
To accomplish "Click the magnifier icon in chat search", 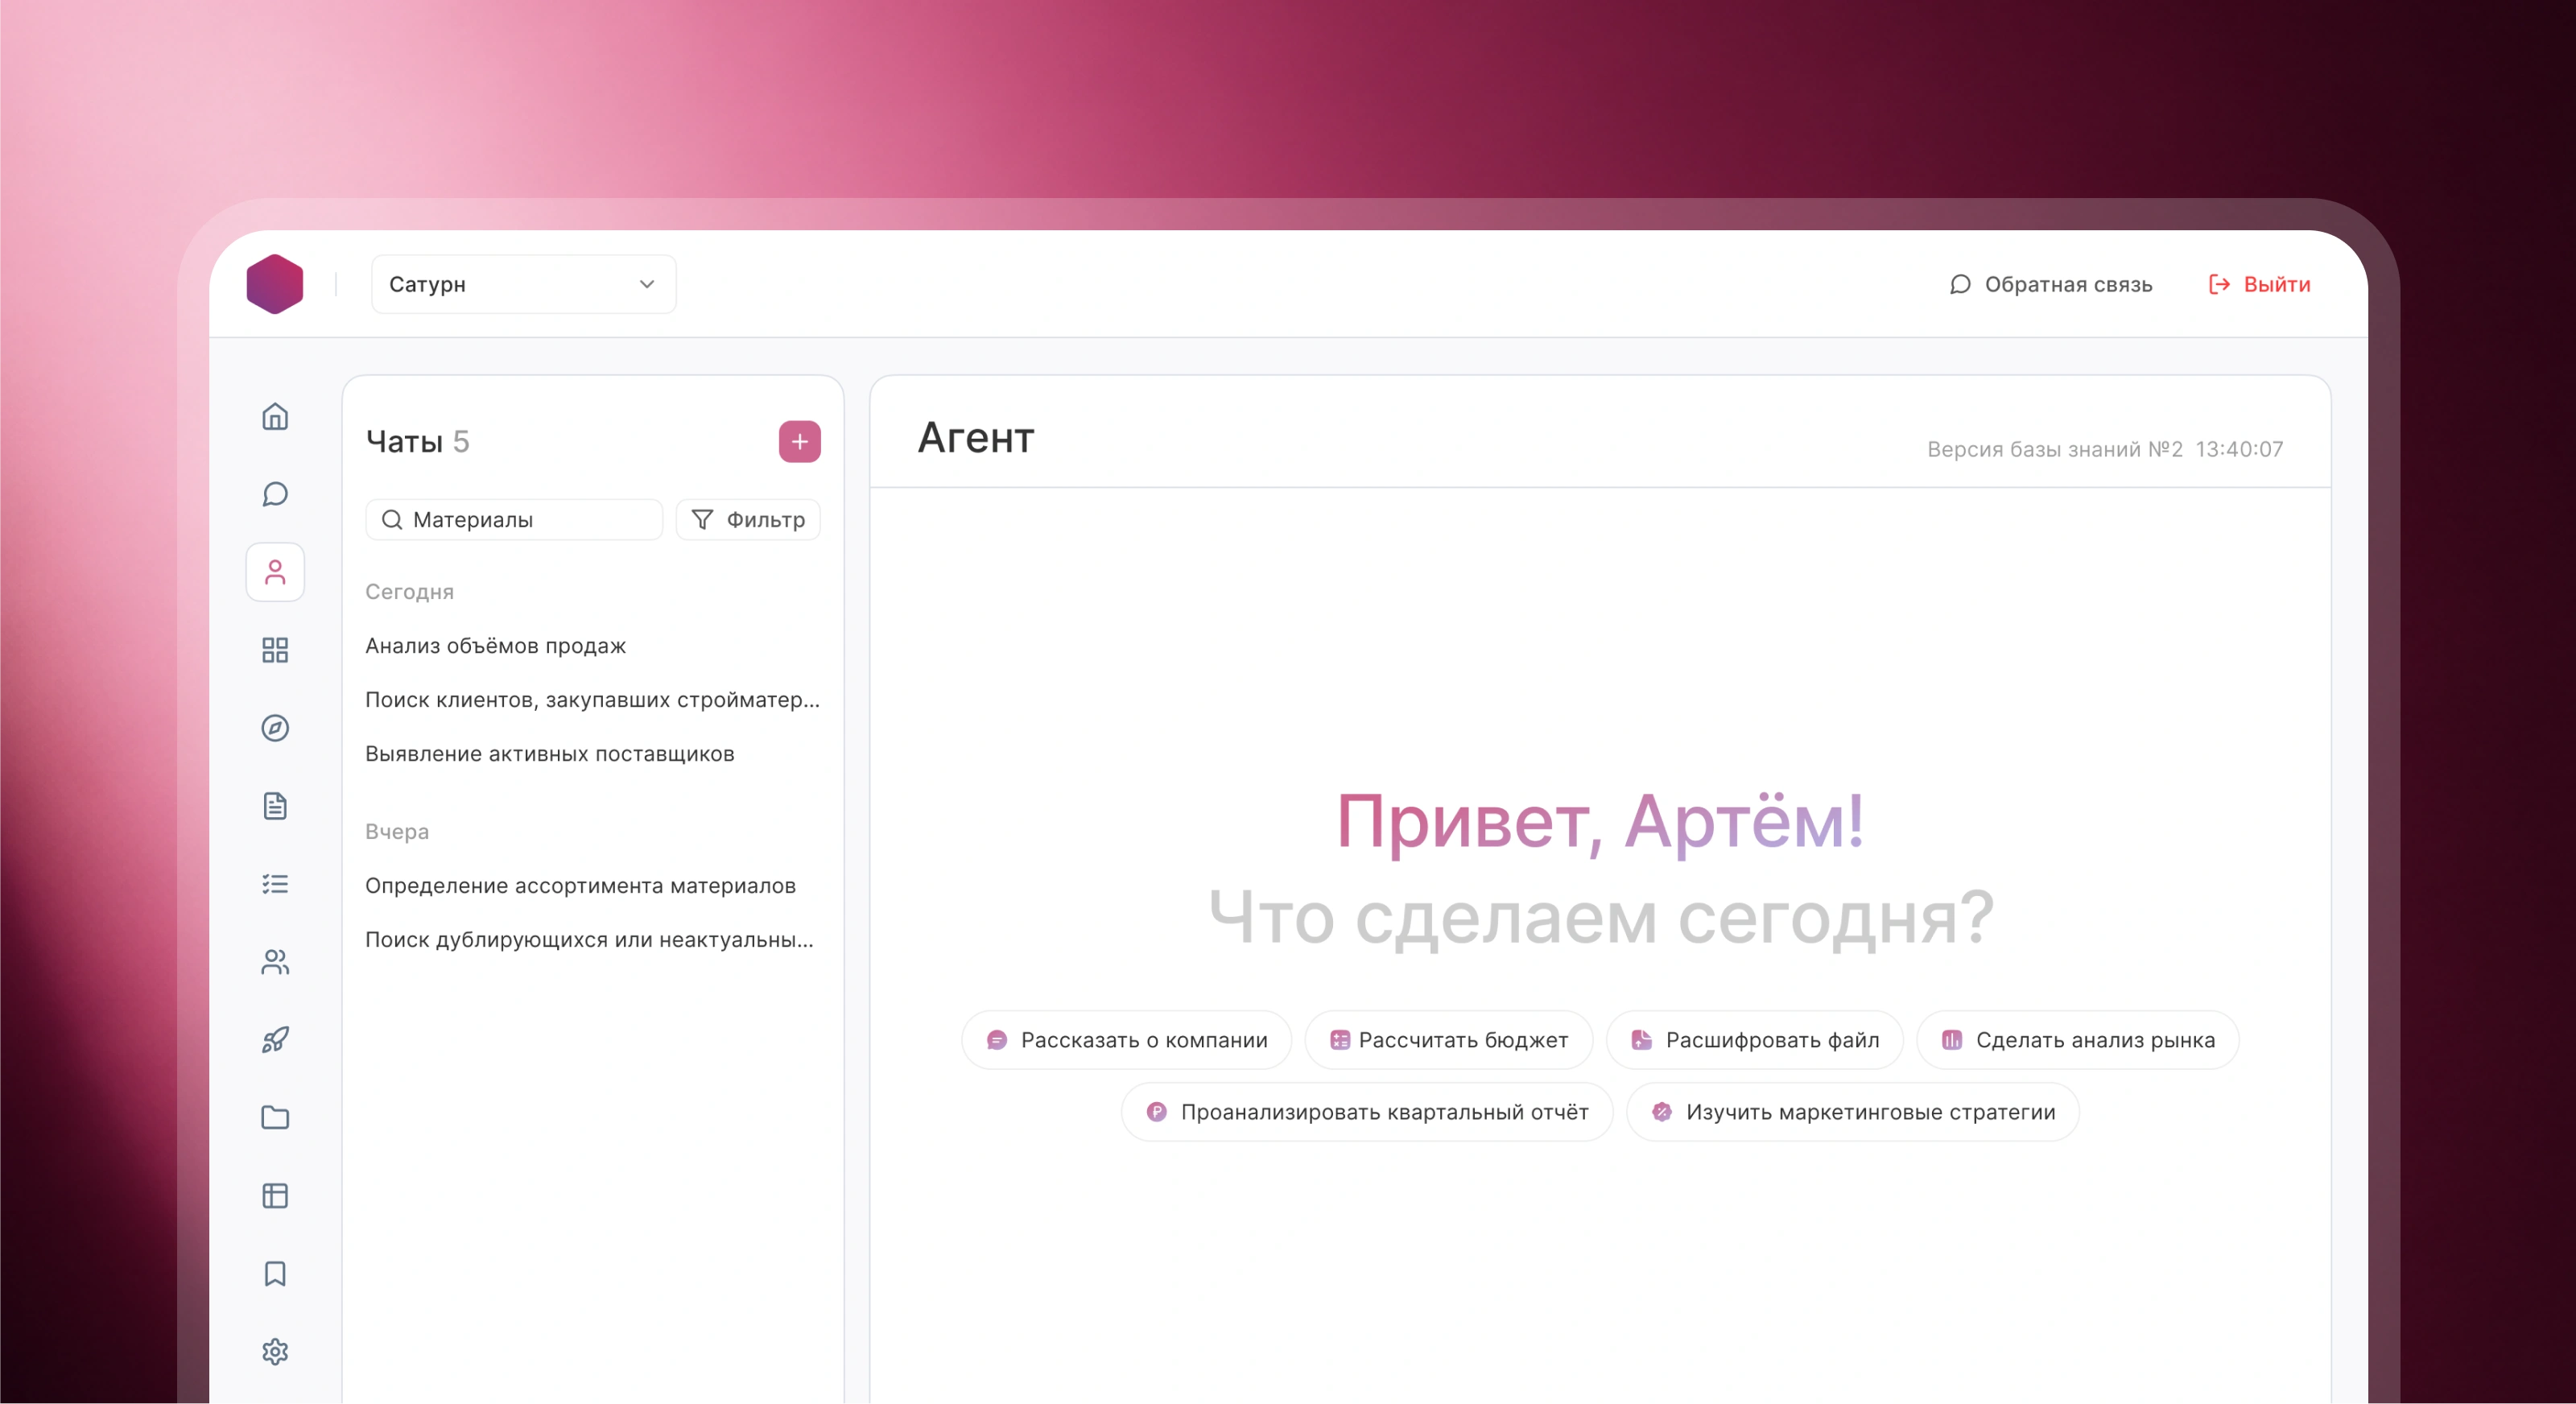I will click(392, 520).
